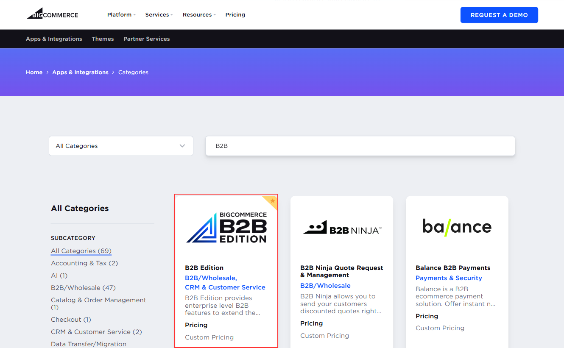Click the B2B/Wholesale category on the B2B Edition card

click(x=211, y=278)
